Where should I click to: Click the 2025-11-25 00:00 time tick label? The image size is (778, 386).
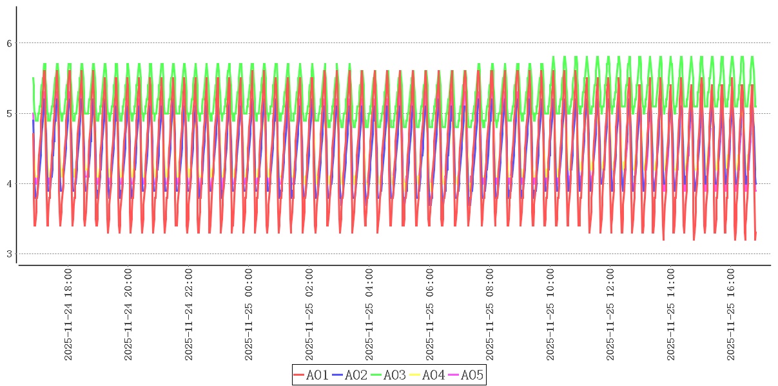pyautogui.click(x=249, y=315)
